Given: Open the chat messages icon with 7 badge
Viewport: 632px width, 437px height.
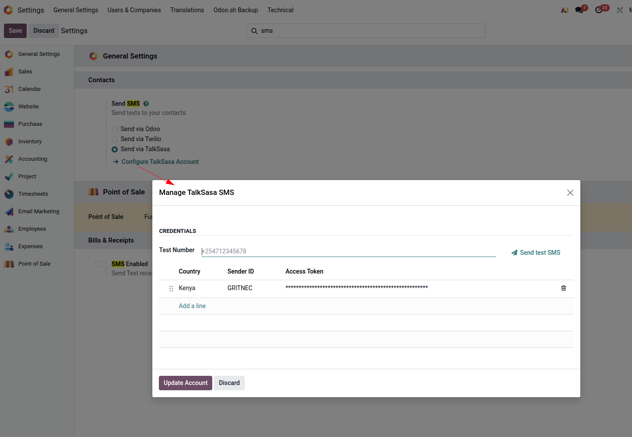Looking at the screenshot, I should (579, 10).
